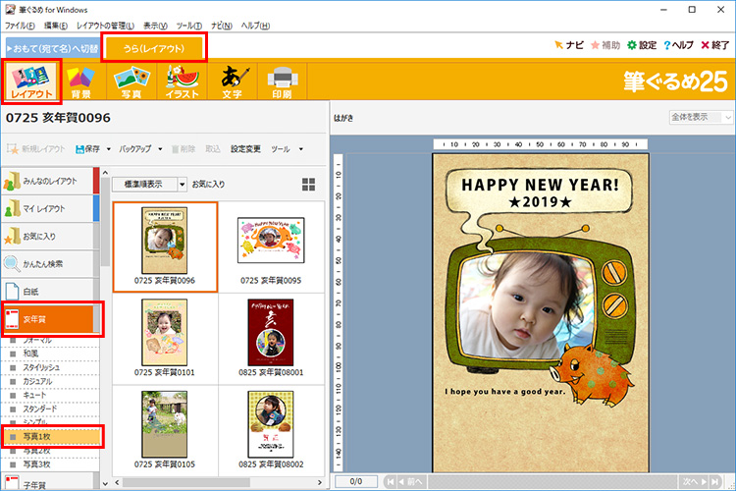Switch to おもて(宛て名)へ切替 tab

point(52,47)
